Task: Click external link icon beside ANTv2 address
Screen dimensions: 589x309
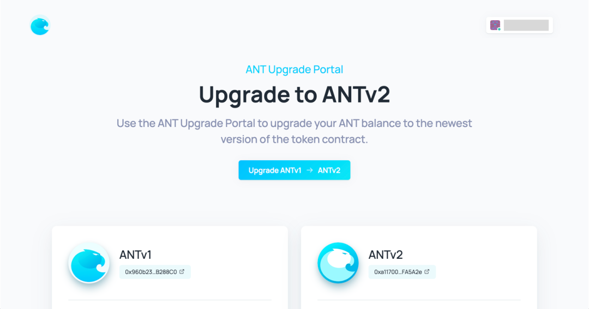Action: (426, 271)
